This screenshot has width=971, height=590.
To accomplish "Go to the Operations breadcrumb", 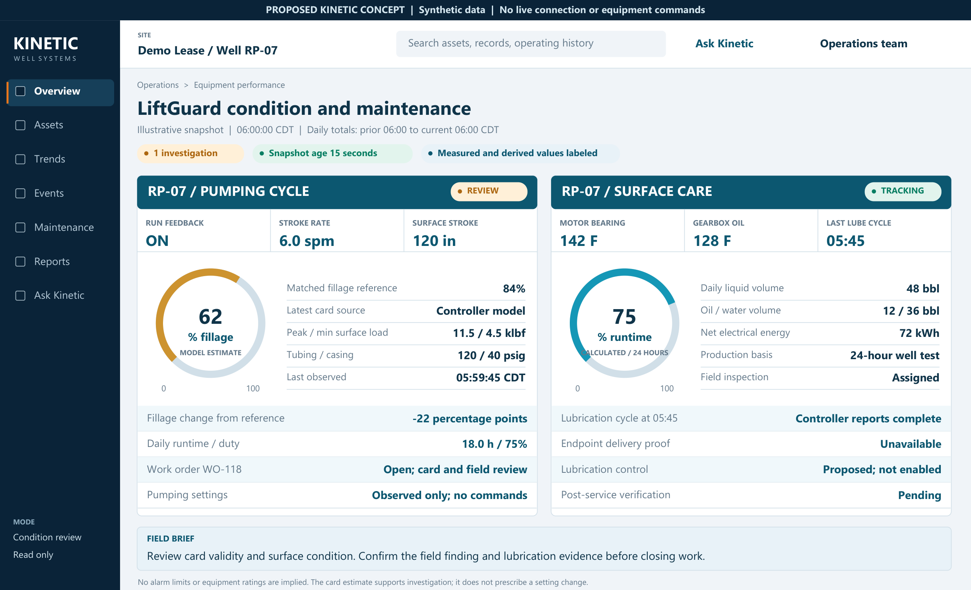I will pyautogui.click(x=158, y=85).
